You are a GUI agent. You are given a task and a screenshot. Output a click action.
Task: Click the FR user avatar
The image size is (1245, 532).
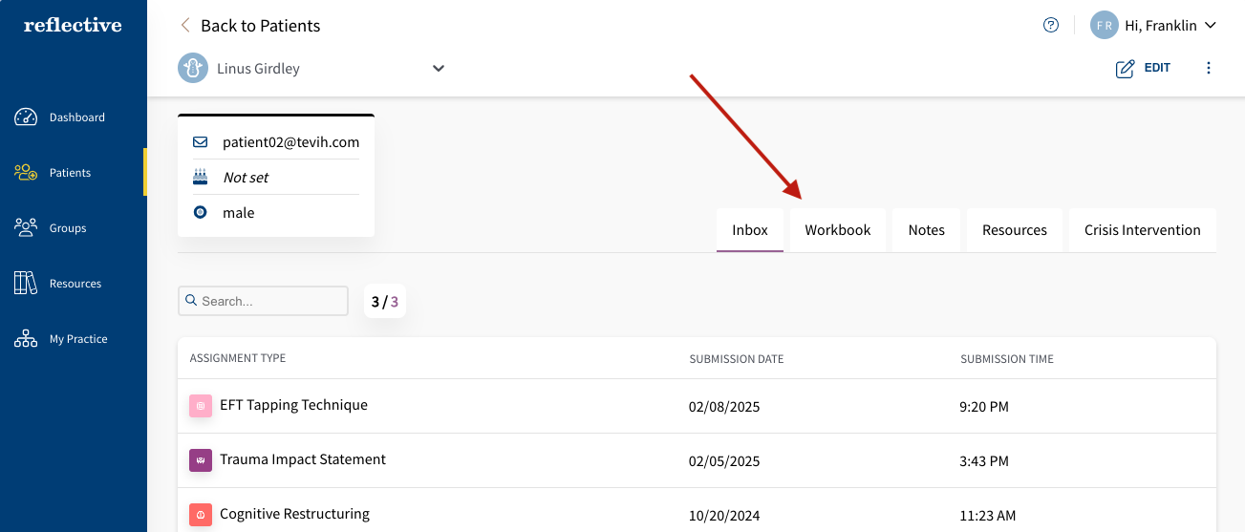click(1105, 26)
